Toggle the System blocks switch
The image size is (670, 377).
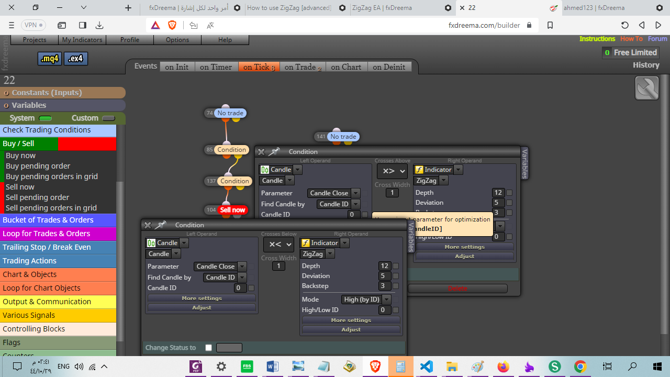(x=46, y=118)
